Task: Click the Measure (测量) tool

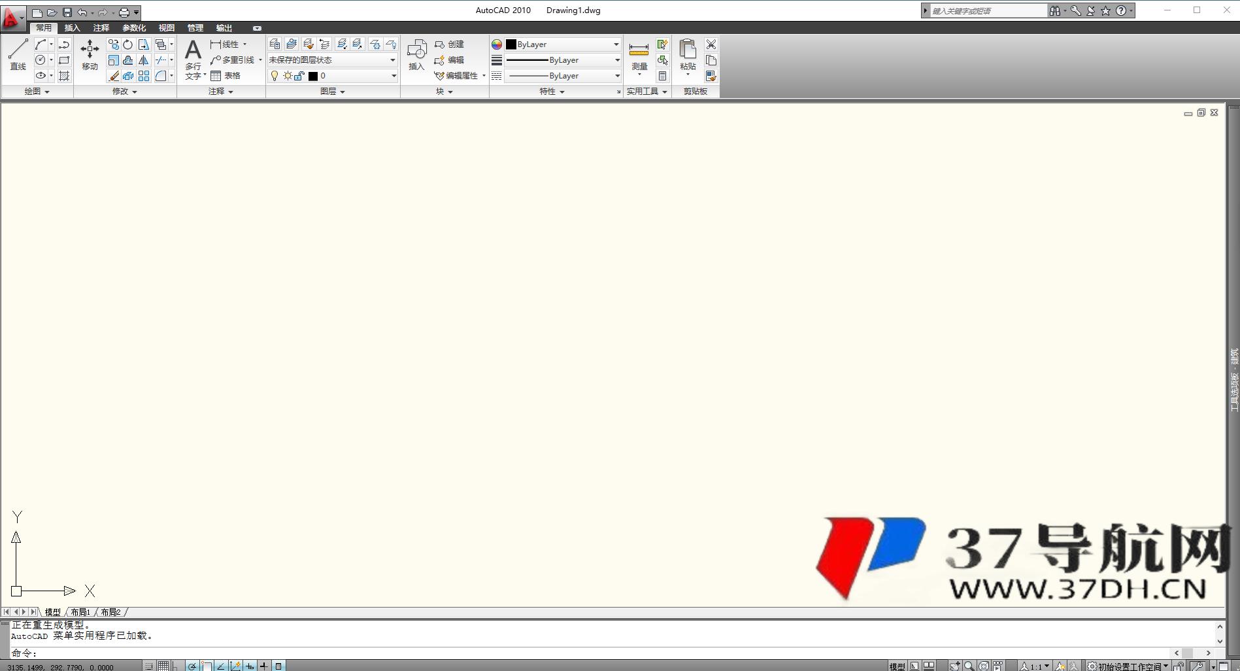Action: (639, 55)
